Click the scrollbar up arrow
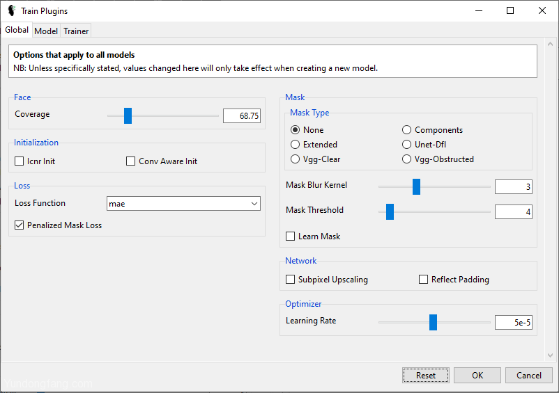 pyautogui.click(x=550, y=44)
